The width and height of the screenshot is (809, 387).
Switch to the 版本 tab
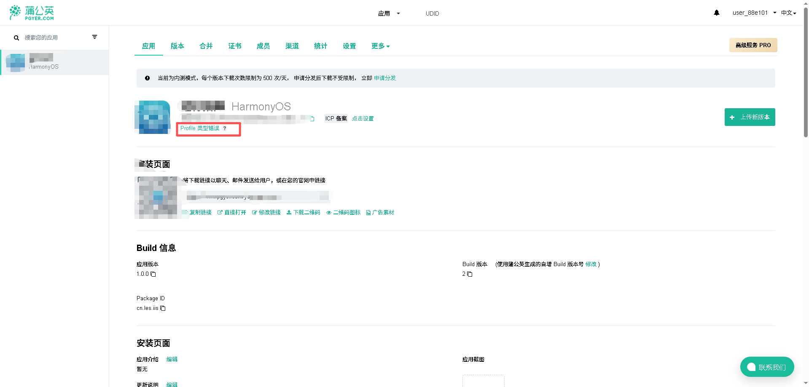pos(177,46)
